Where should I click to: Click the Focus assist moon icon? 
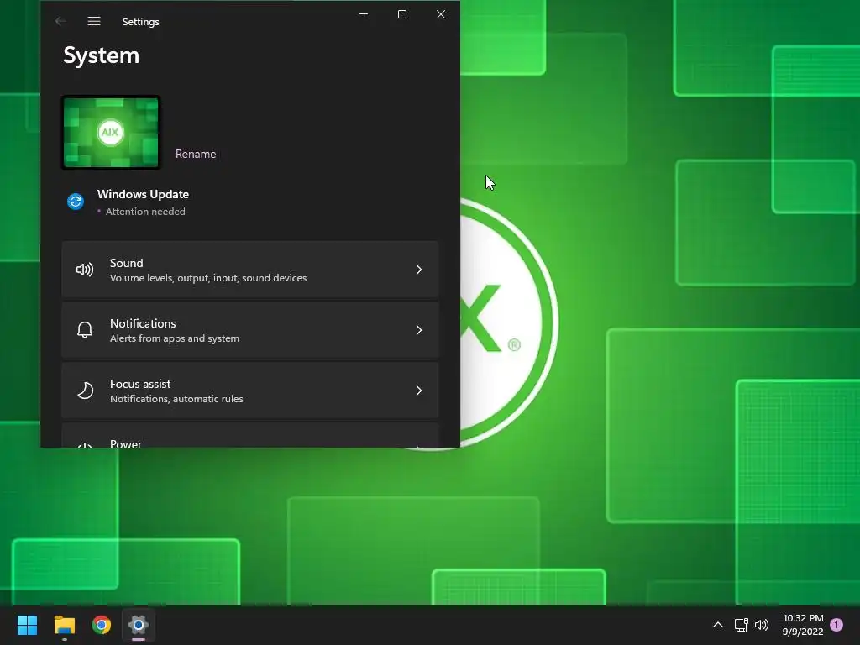point(85,391)
